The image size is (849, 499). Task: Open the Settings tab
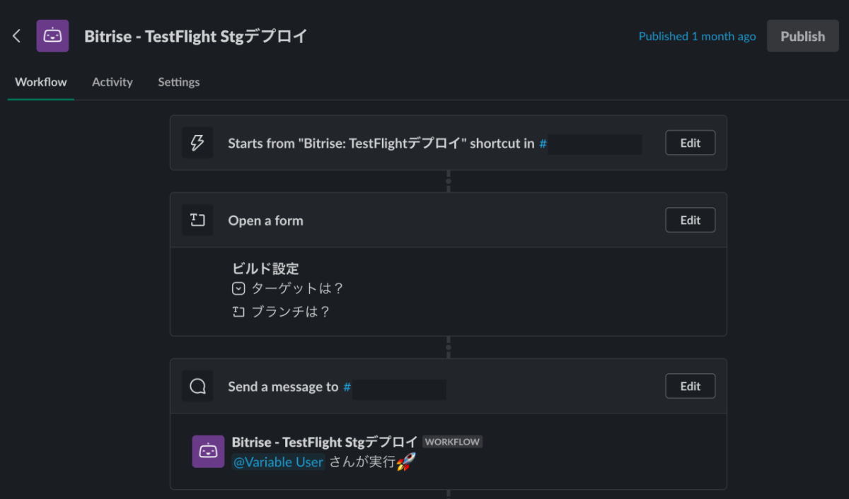pos(178,82)
